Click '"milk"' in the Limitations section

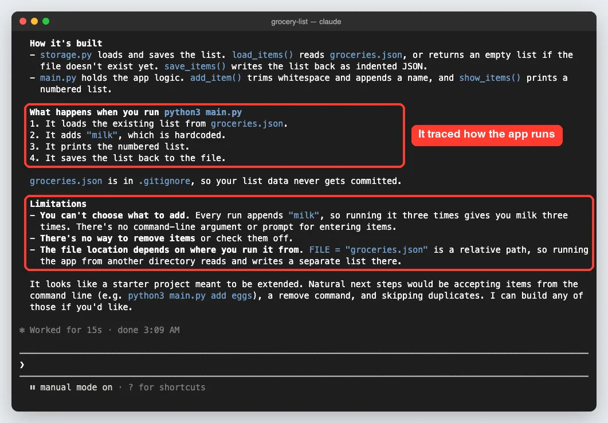[x=304, y=216]
